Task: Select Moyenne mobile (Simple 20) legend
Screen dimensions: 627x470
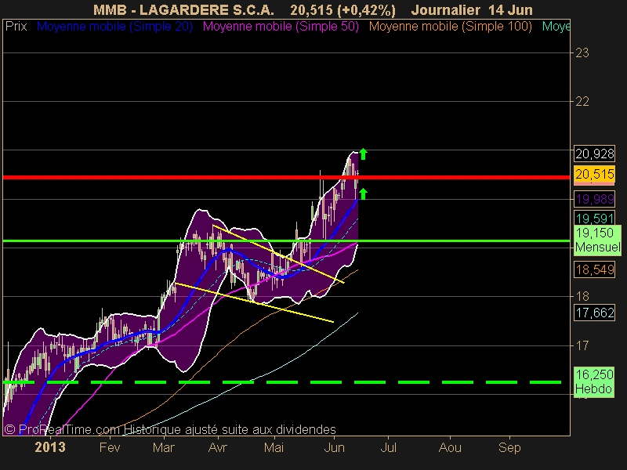Action: (114, 27)
